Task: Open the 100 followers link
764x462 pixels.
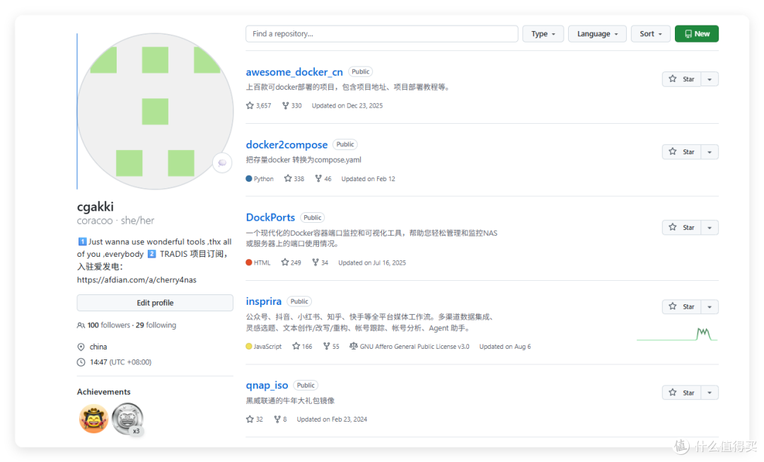Action: point(109,325)
